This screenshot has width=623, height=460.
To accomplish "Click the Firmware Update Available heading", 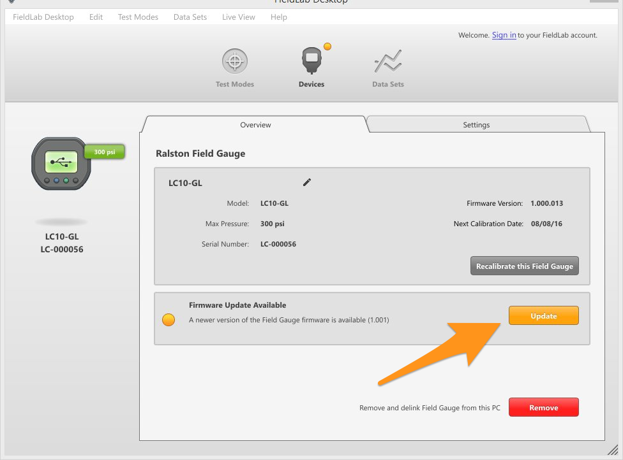I will click(x=237, y=305).
